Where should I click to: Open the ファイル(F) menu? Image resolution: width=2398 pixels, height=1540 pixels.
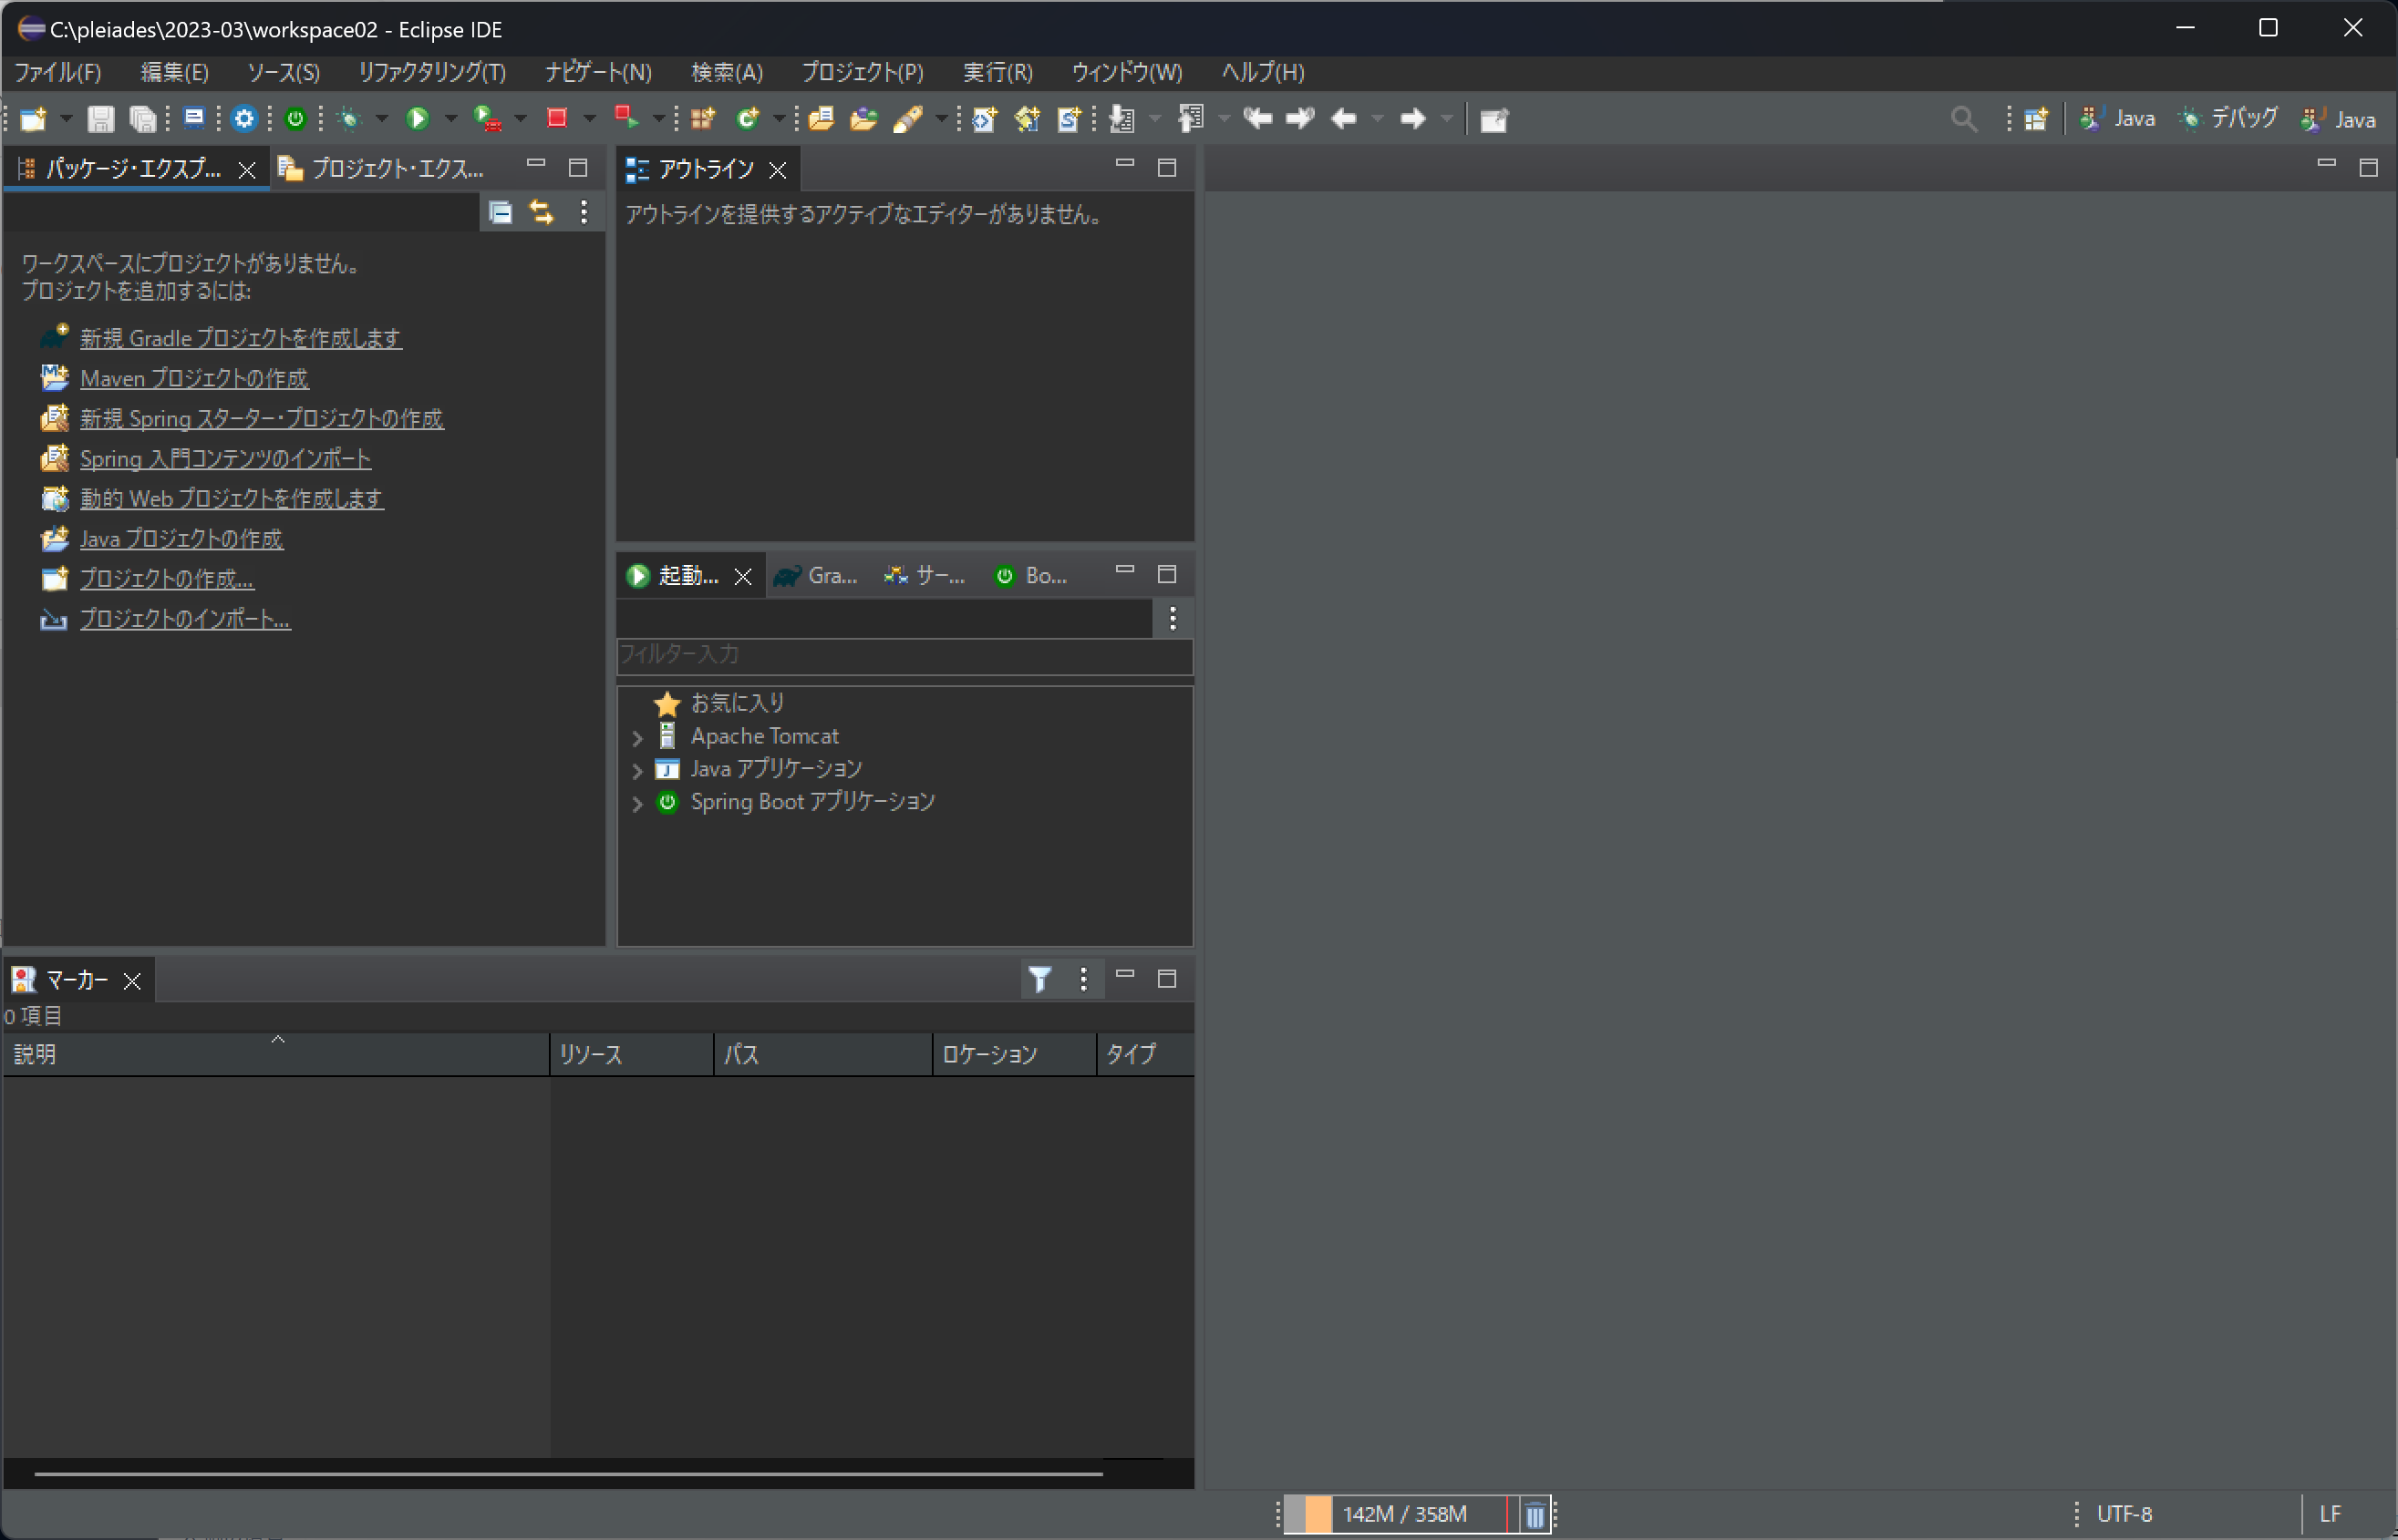tap(58, 72)
